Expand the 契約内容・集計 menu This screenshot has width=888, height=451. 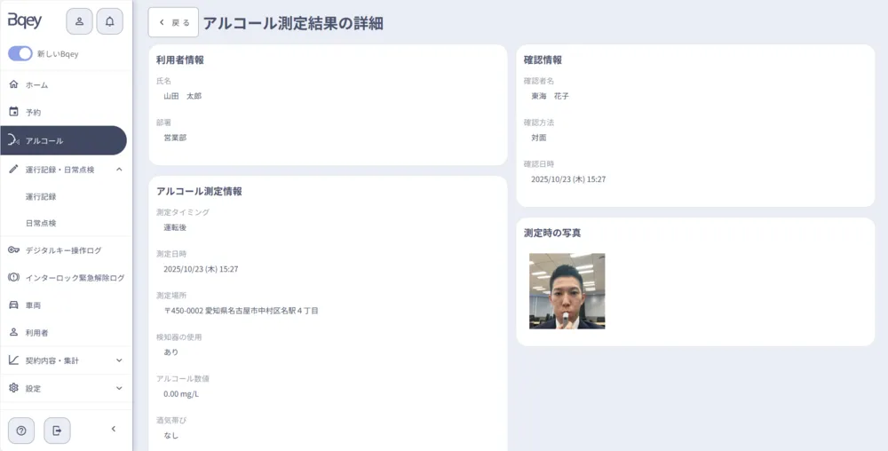point(119,360)
